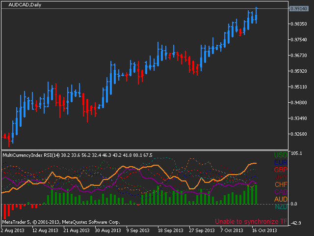This screenshot has height=236, width=314.
Task: Click the CHF legend label
Action: point(281,184)
